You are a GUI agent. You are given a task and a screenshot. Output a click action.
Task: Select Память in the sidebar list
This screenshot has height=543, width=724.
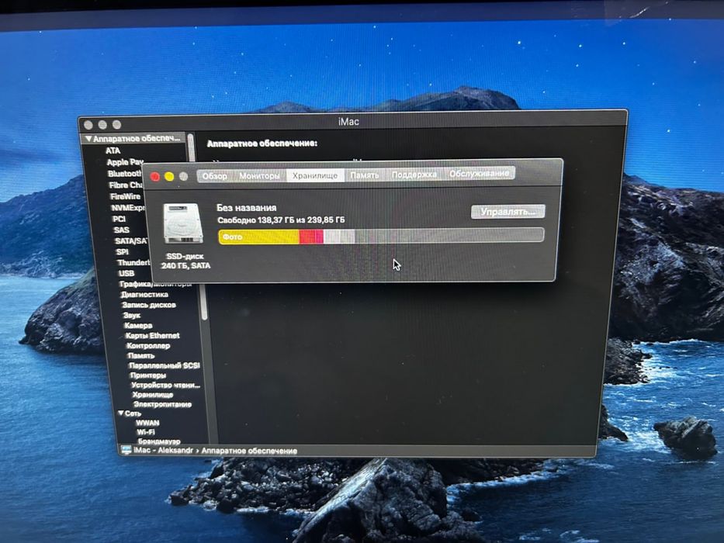pos(141,356)
